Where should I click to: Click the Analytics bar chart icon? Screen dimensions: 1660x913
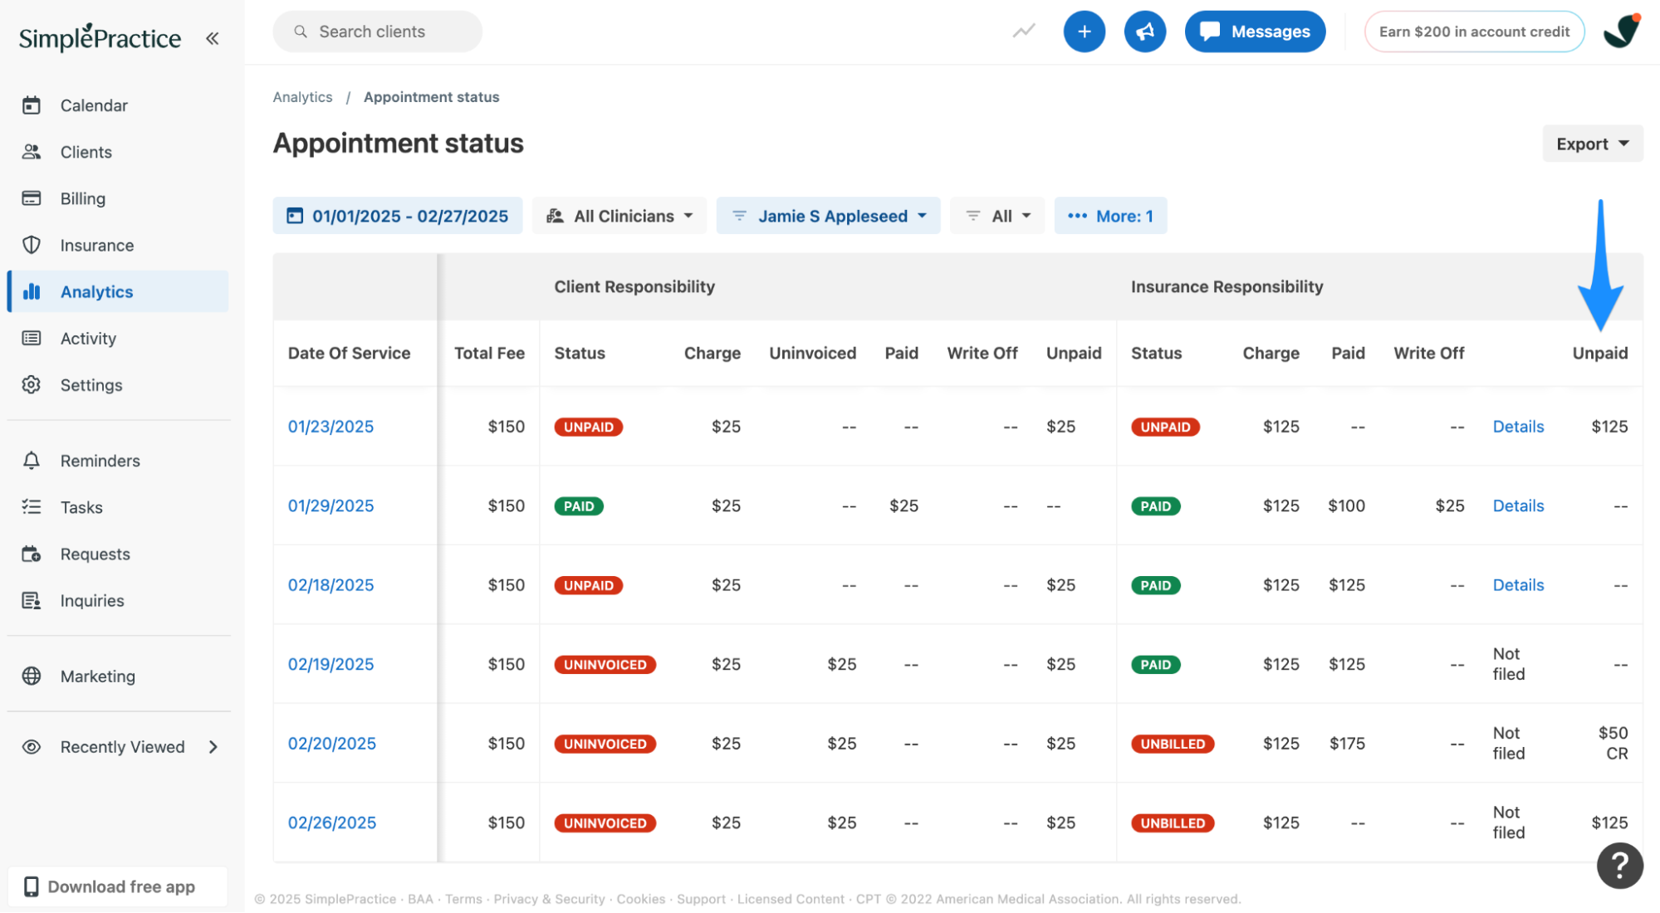[x=32, y=291]
